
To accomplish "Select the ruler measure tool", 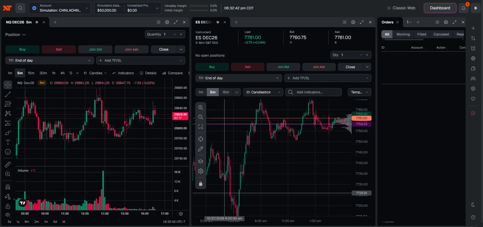I will click(8, 165).
